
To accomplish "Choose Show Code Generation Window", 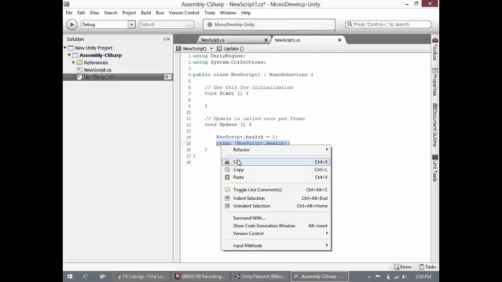I will tap(276, 226).
